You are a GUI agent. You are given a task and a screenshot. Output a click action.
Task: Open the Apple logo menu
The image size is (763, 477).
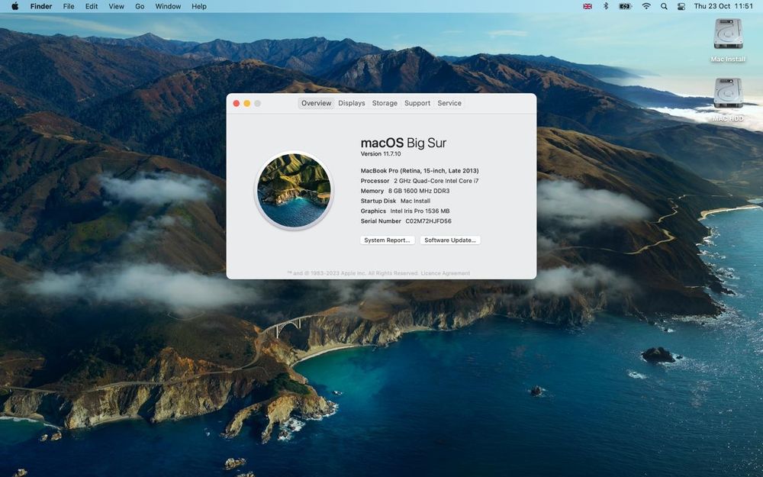pyautogui.click(x=14, y=6)
